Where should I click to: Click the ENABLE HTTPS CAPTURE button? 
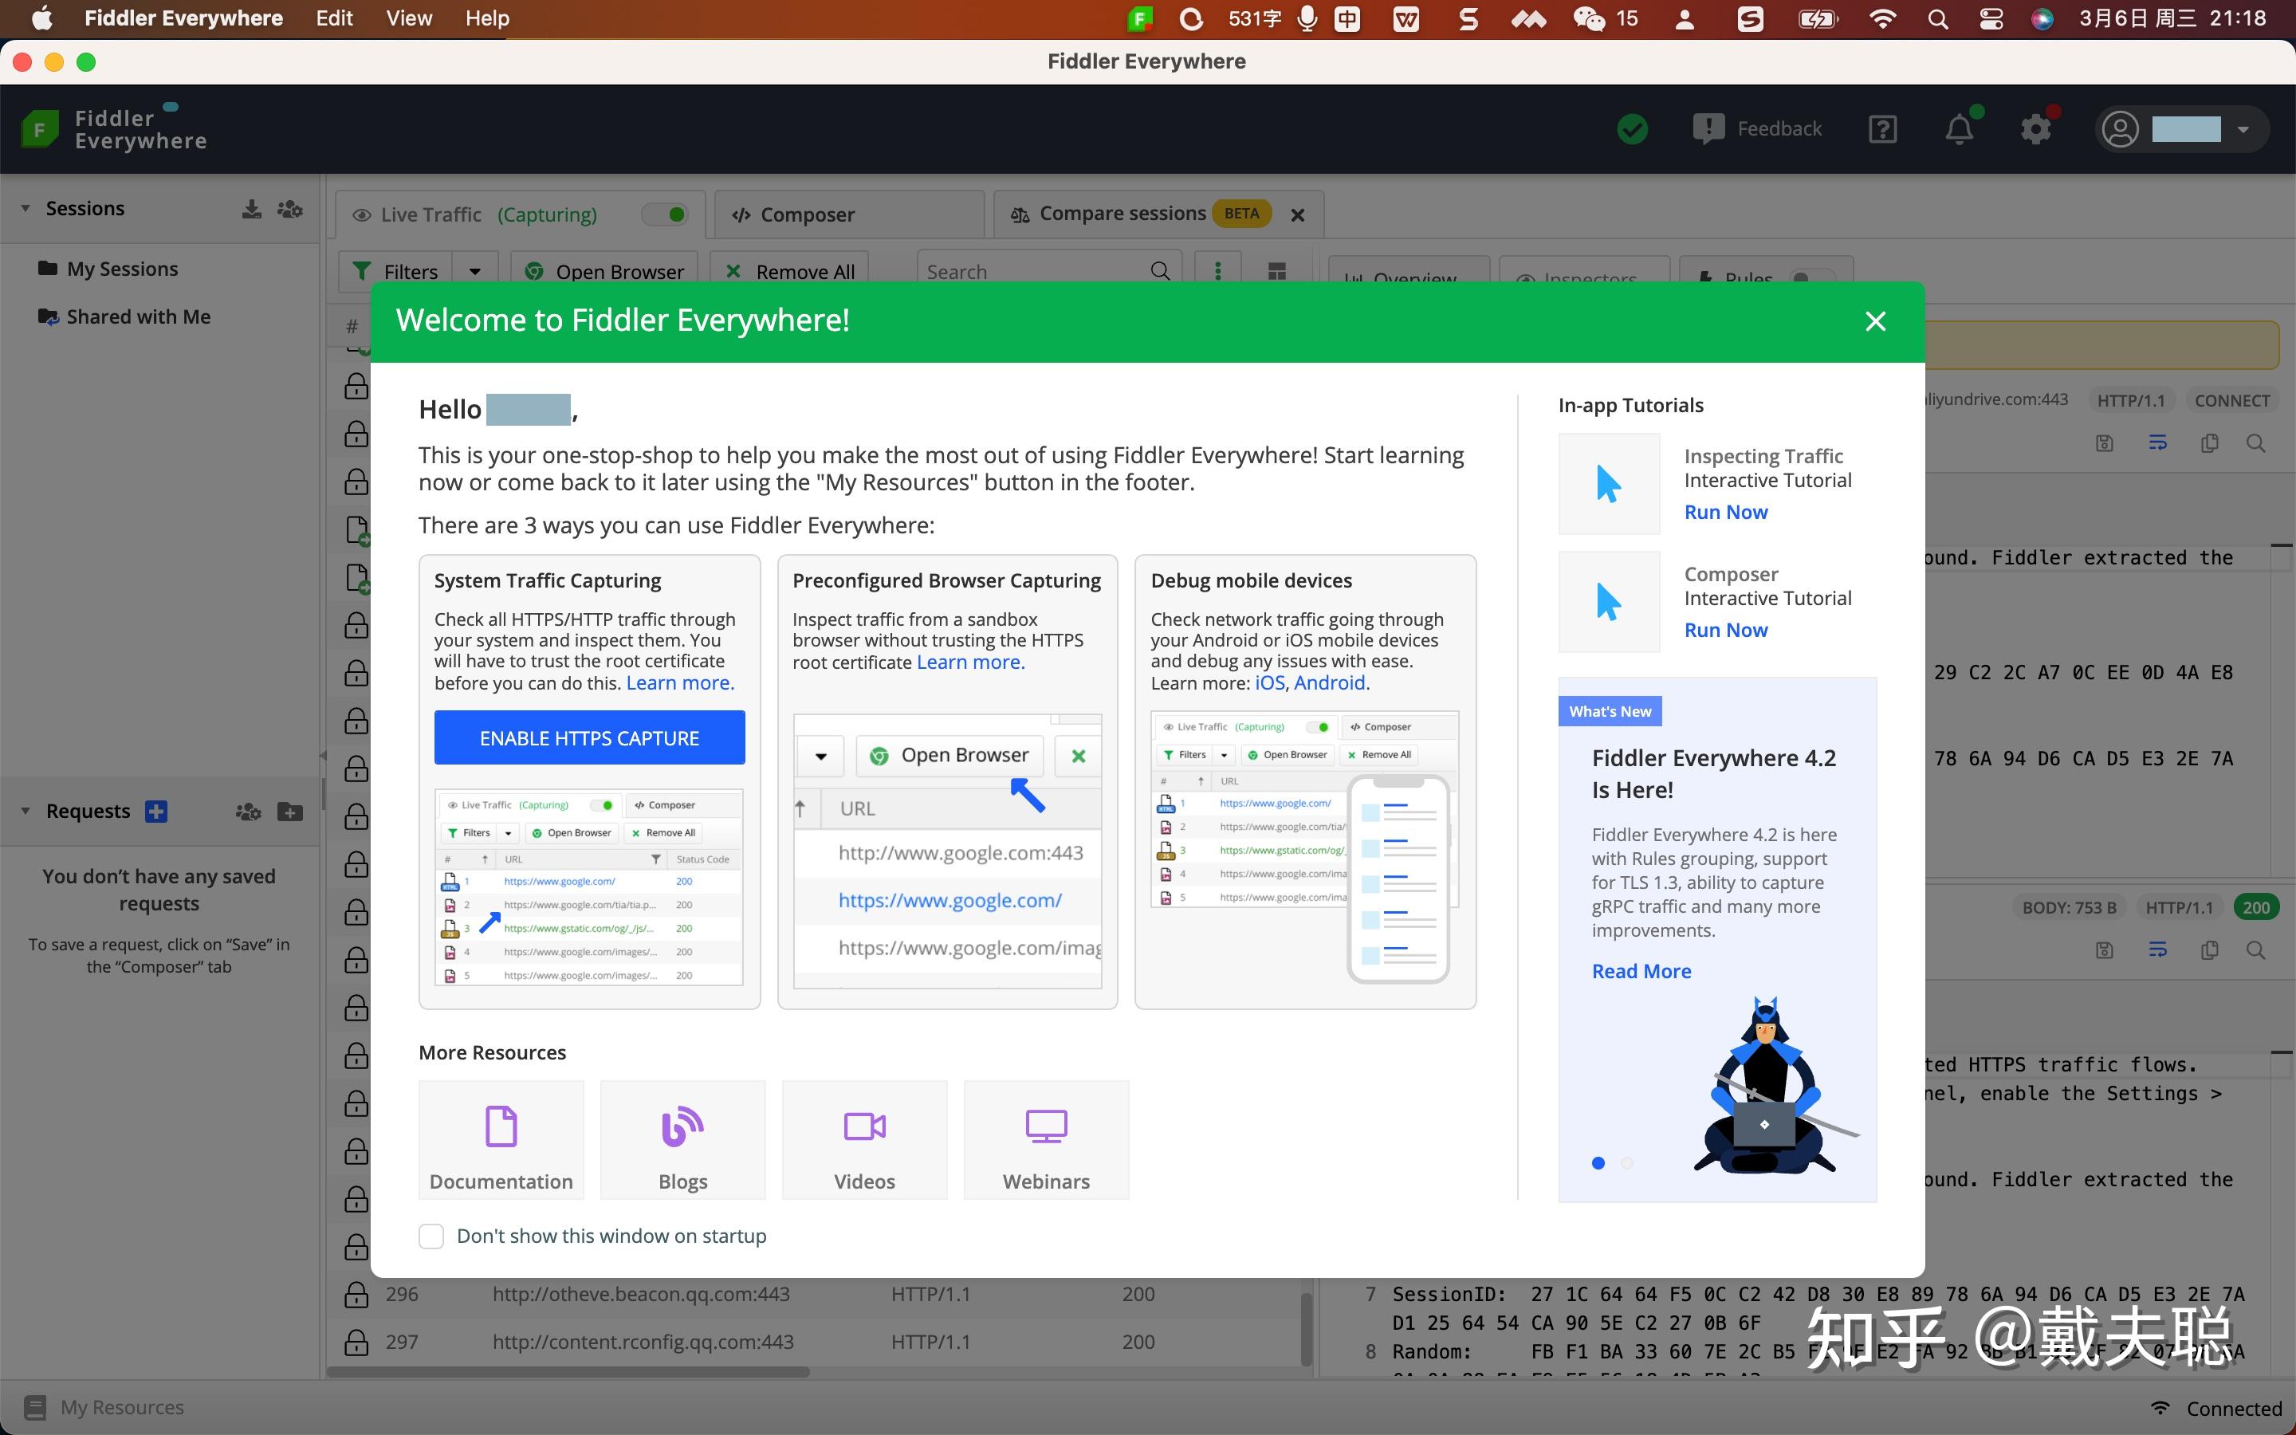pos(589,737)
